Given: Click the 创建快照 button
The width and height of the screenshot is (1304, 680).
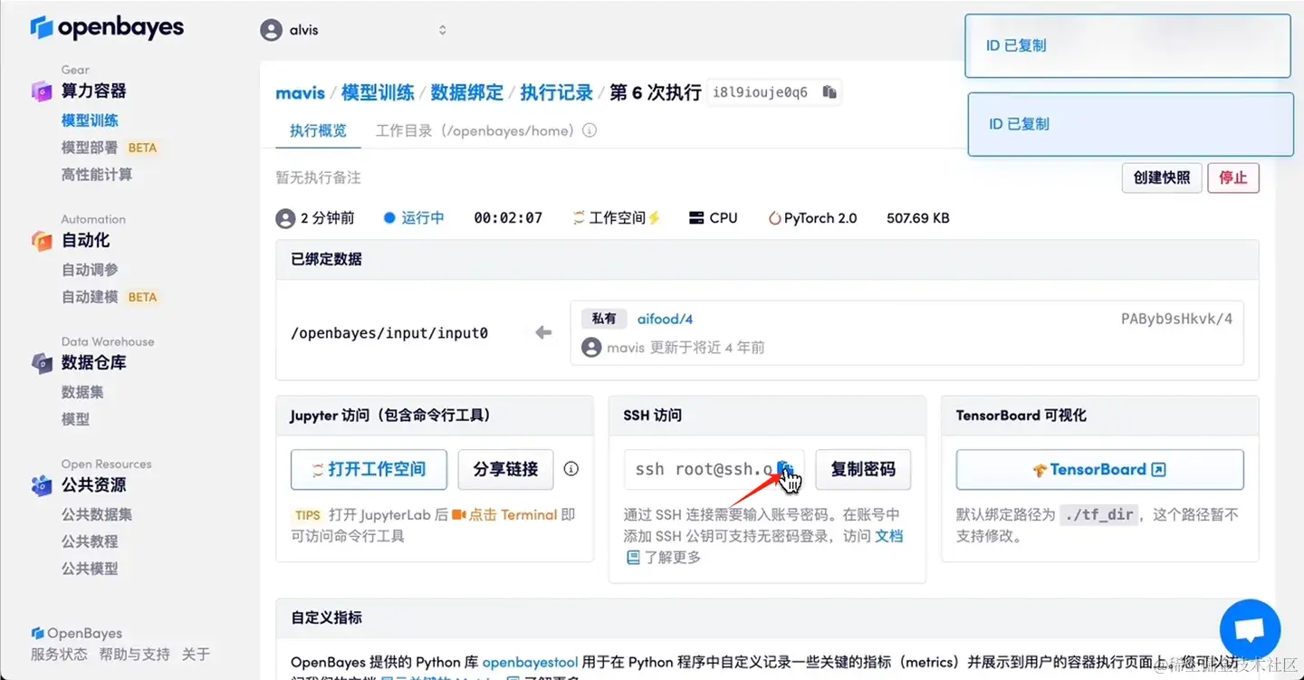Looking at the screenshot, I should [x=1162, y=177].
